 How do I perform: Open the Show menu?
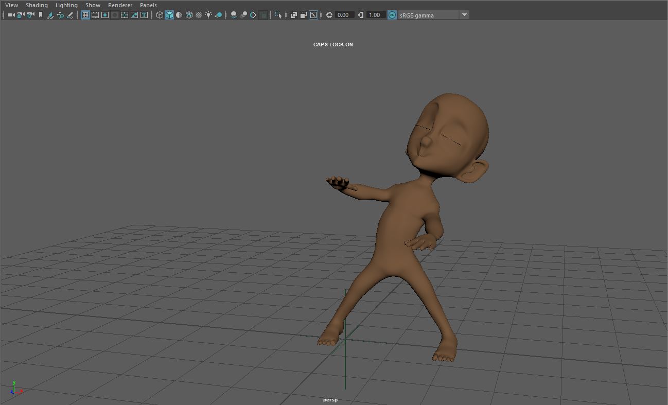(93, 5)
